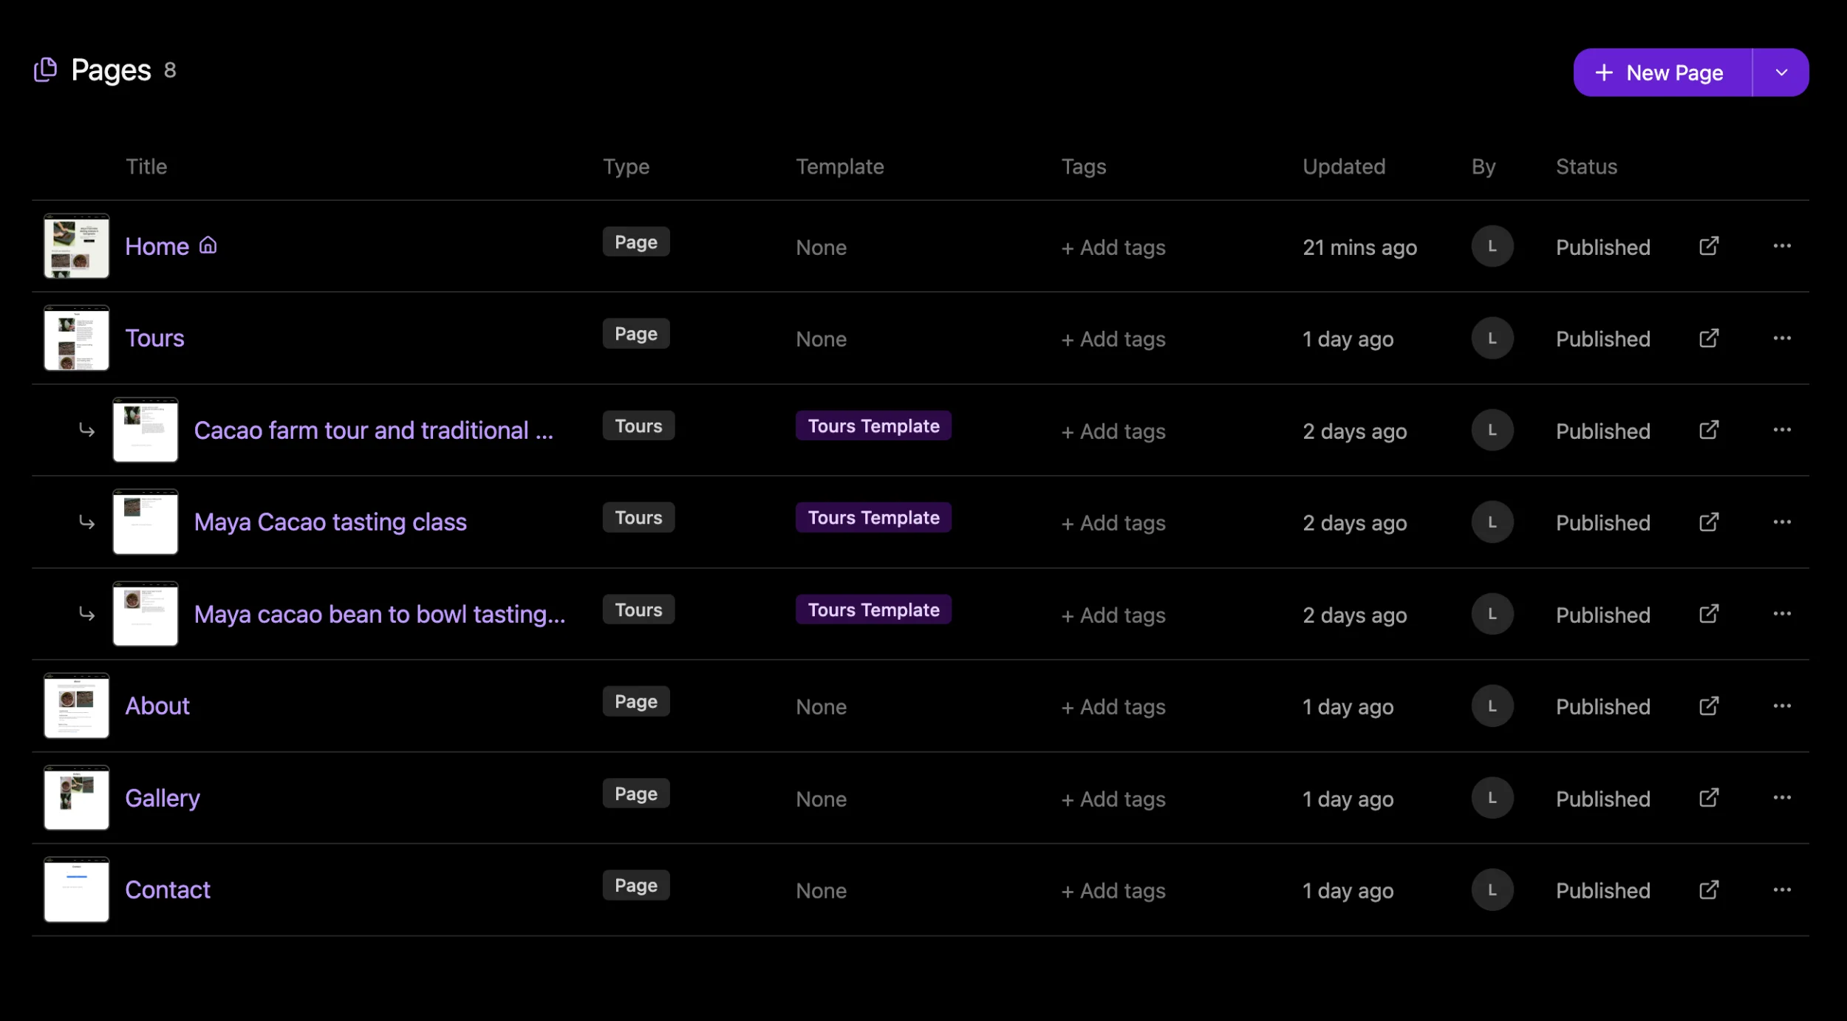Image resolution: width=1847 pixels, height=1021 pixels.
Task: Open the Tours page link
Action: [154, 338]
